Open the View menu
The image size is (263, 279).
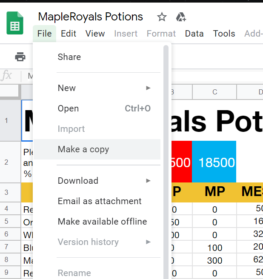(95, 34)
